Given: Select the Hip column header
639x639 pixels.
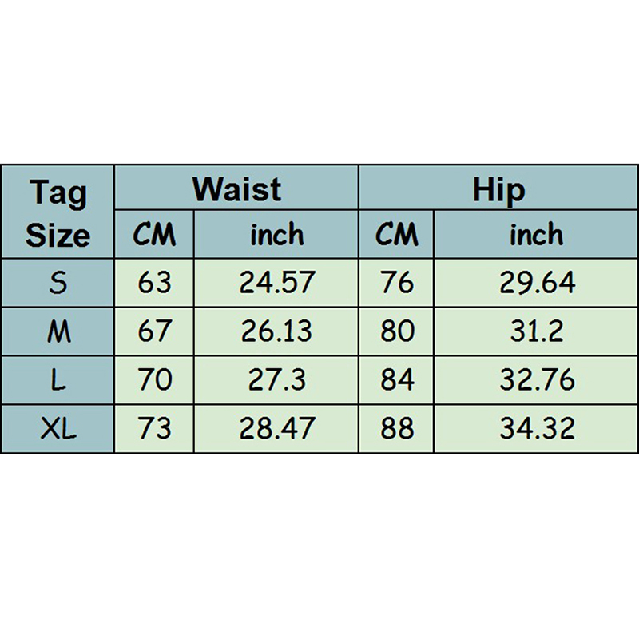Looking at the screenshot, I should tap(498, 189).
